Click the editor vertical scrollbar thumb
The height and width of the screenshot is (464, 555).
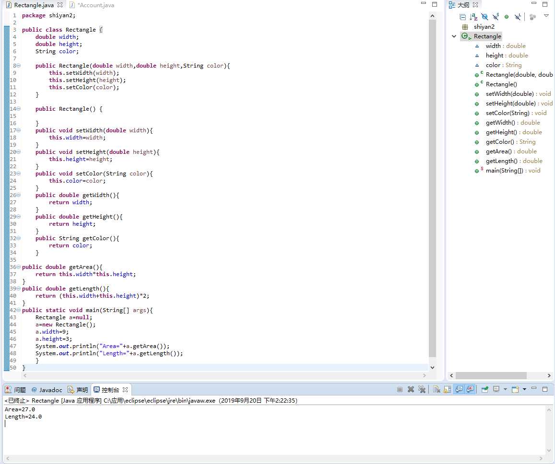pyautogui.click(x=432, y=188)
